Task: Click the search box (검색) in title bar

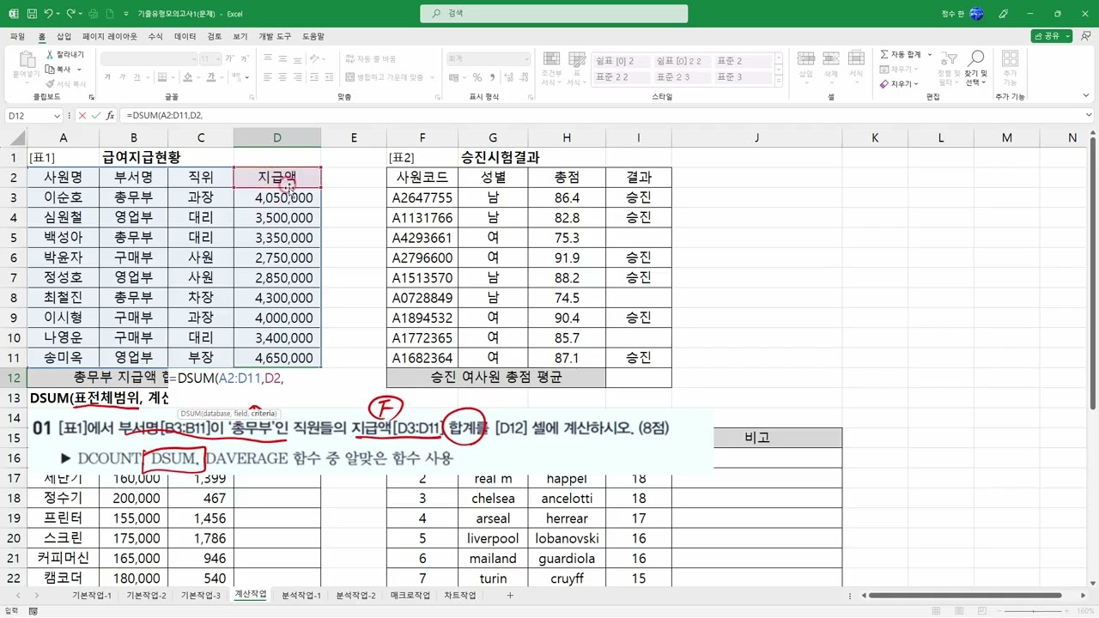Action: (x=554, y=14)
